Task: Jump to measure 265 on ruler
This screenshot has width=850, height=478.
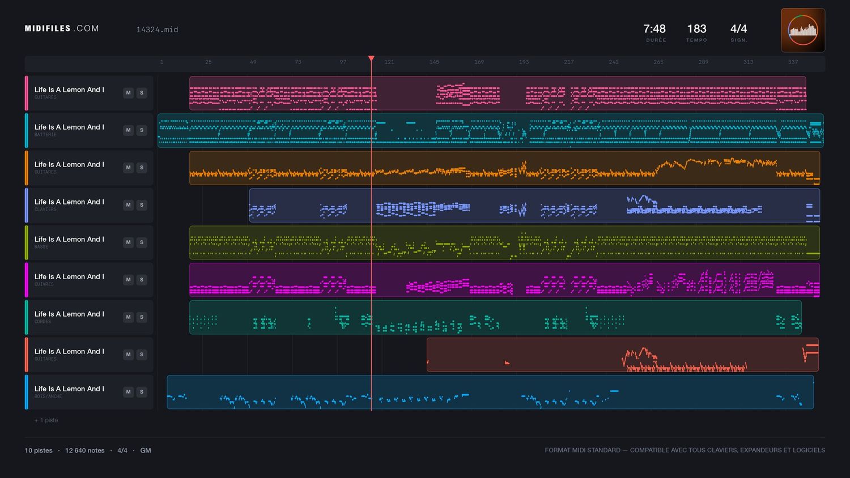Action: tap(658, 62)
